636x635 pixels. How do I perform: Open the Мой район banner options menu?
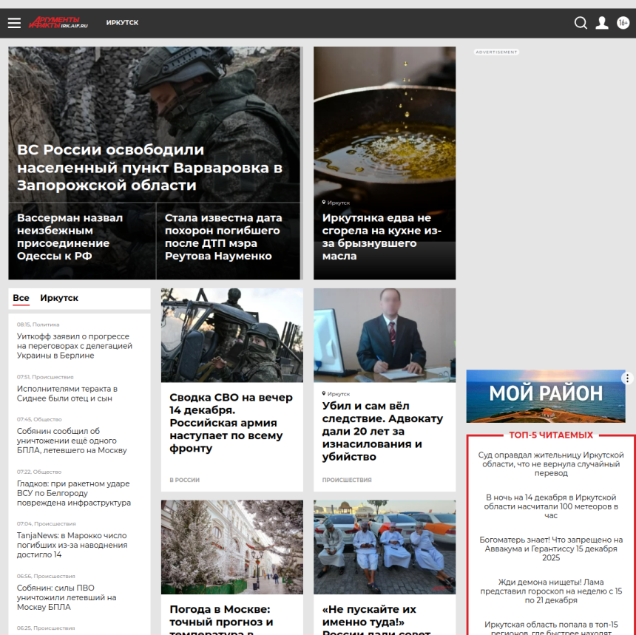coord(627,378)
